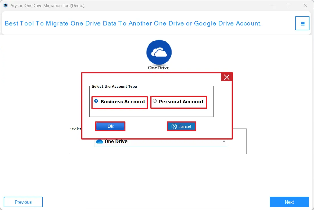The height and width of the screenshot is (210, 314).
Task: Go back using the Previous button
Action: [x=23, y=202]
